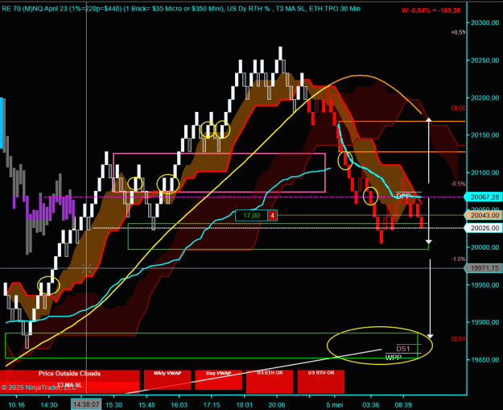The width and height of the screenshot is (503, 410).
Task: Click the 19900,00 price axis label
Action: (x=484, y=322)
